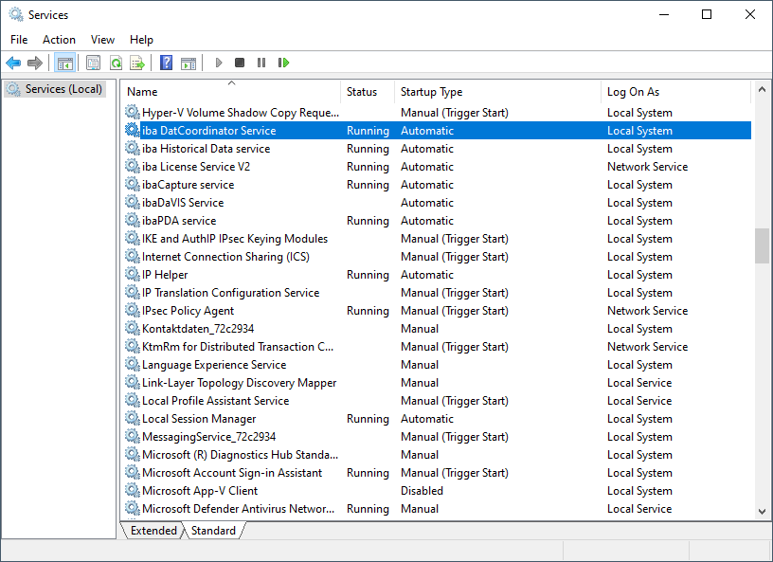This screenshot has height=562, width=773.
Task: Click gear icon of Local Session Manager
Action: click(x=132, y=418)
